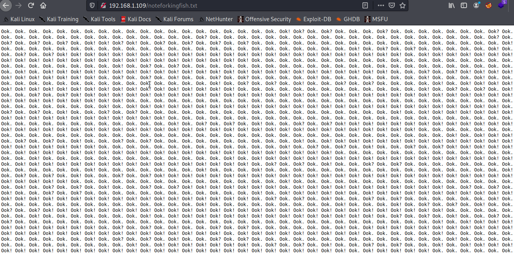Go to the Firefox home page
Image resolution: width=514 pixels, height=253 pixels.
pyautogui.click(x=43, y=6)
